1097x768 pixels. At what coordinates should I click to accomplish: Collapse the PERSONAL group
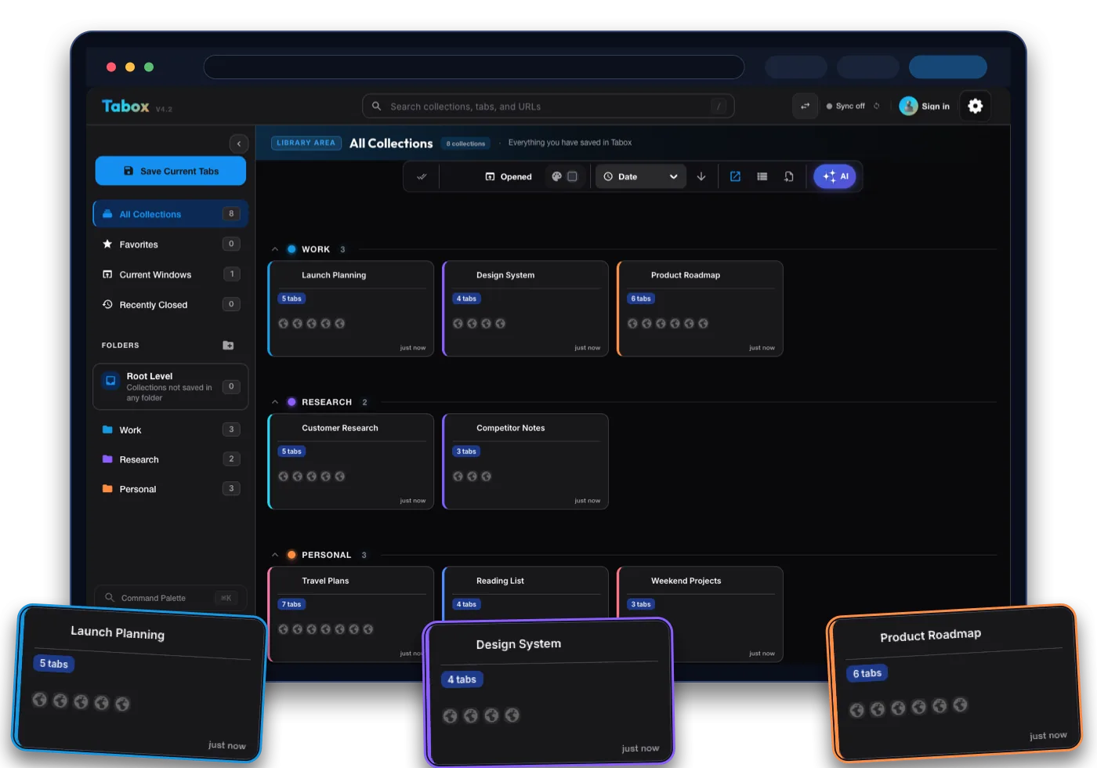tap(275, 555)
